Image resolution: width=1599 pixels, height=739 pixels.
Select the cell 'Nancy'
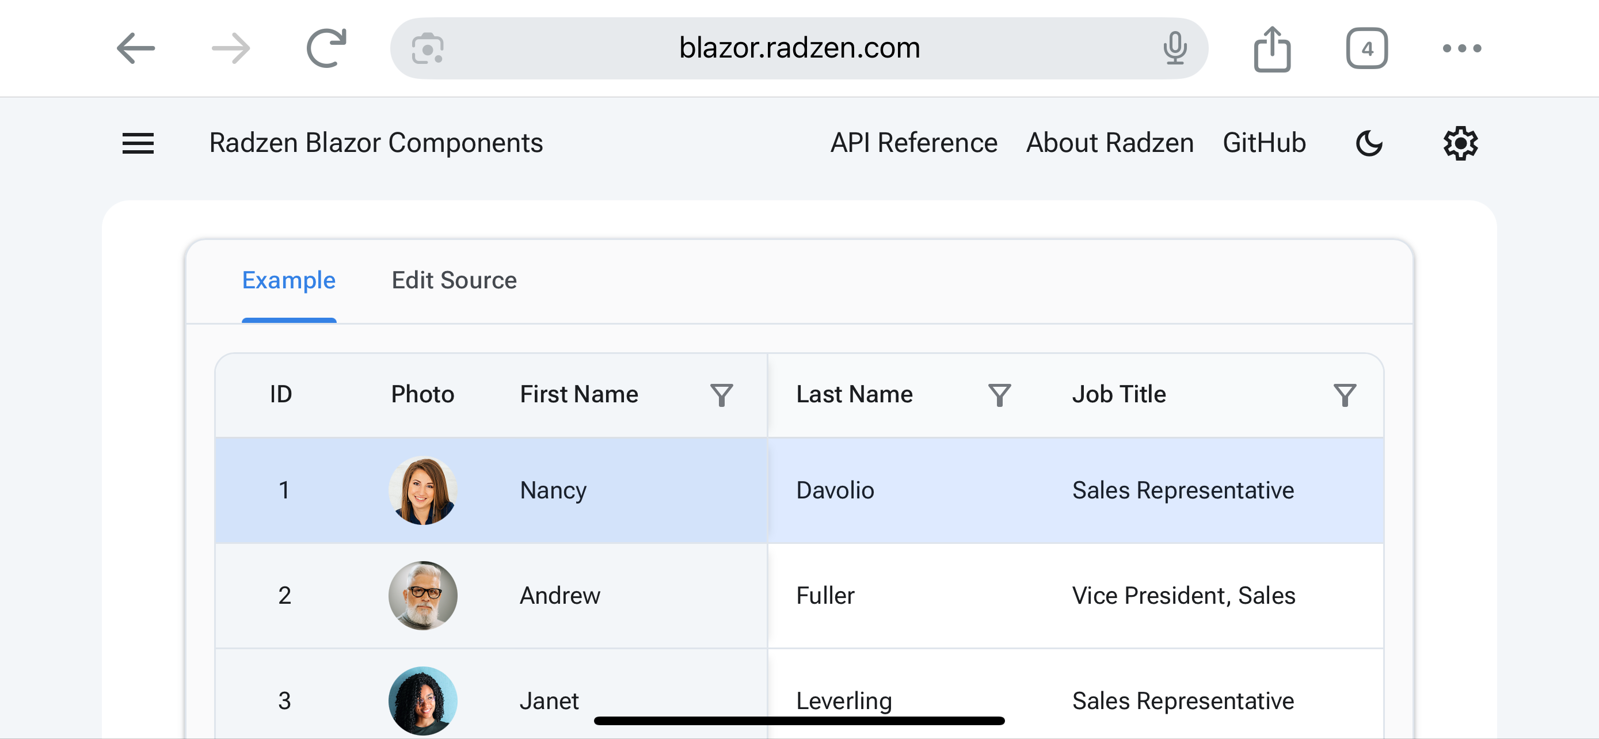click(x=553, y=491)
